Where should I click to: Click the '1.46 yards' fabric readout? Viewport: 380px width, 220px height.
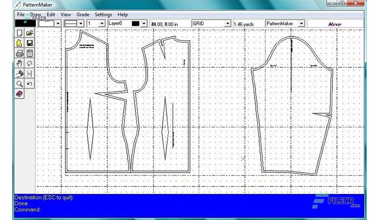click(x=244, y=24)
